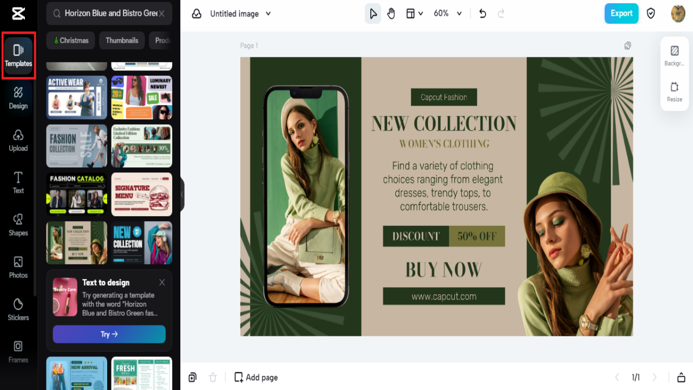
Task: Select the pointer select tool
Action: click(x=373, y=14)
